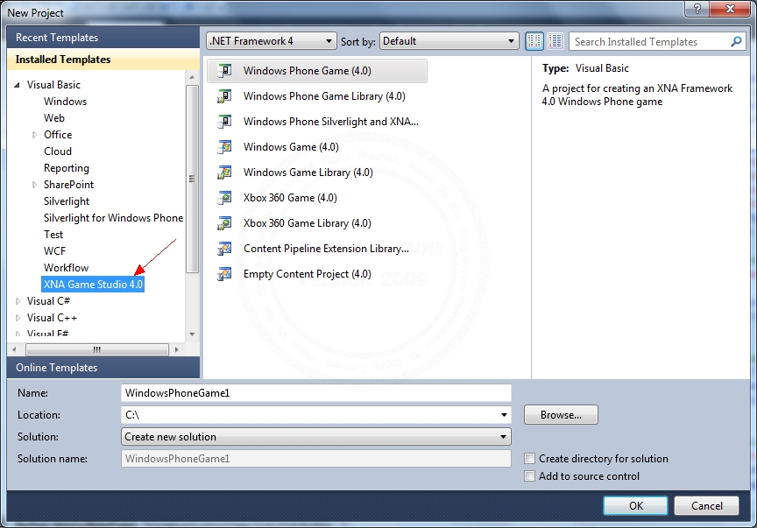The width and height of the screenshot is (757, 528).
Task: Select the Office tree item label
Action: tap(58, 135)
